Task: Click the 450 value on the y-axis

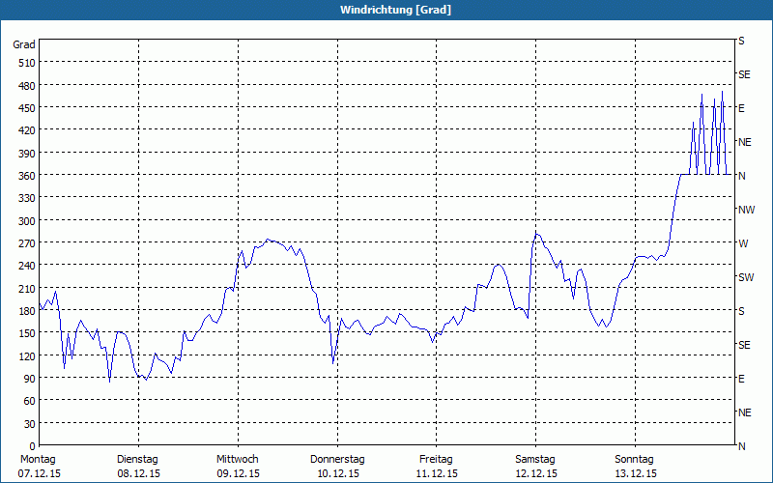Action: coord(26,107)
